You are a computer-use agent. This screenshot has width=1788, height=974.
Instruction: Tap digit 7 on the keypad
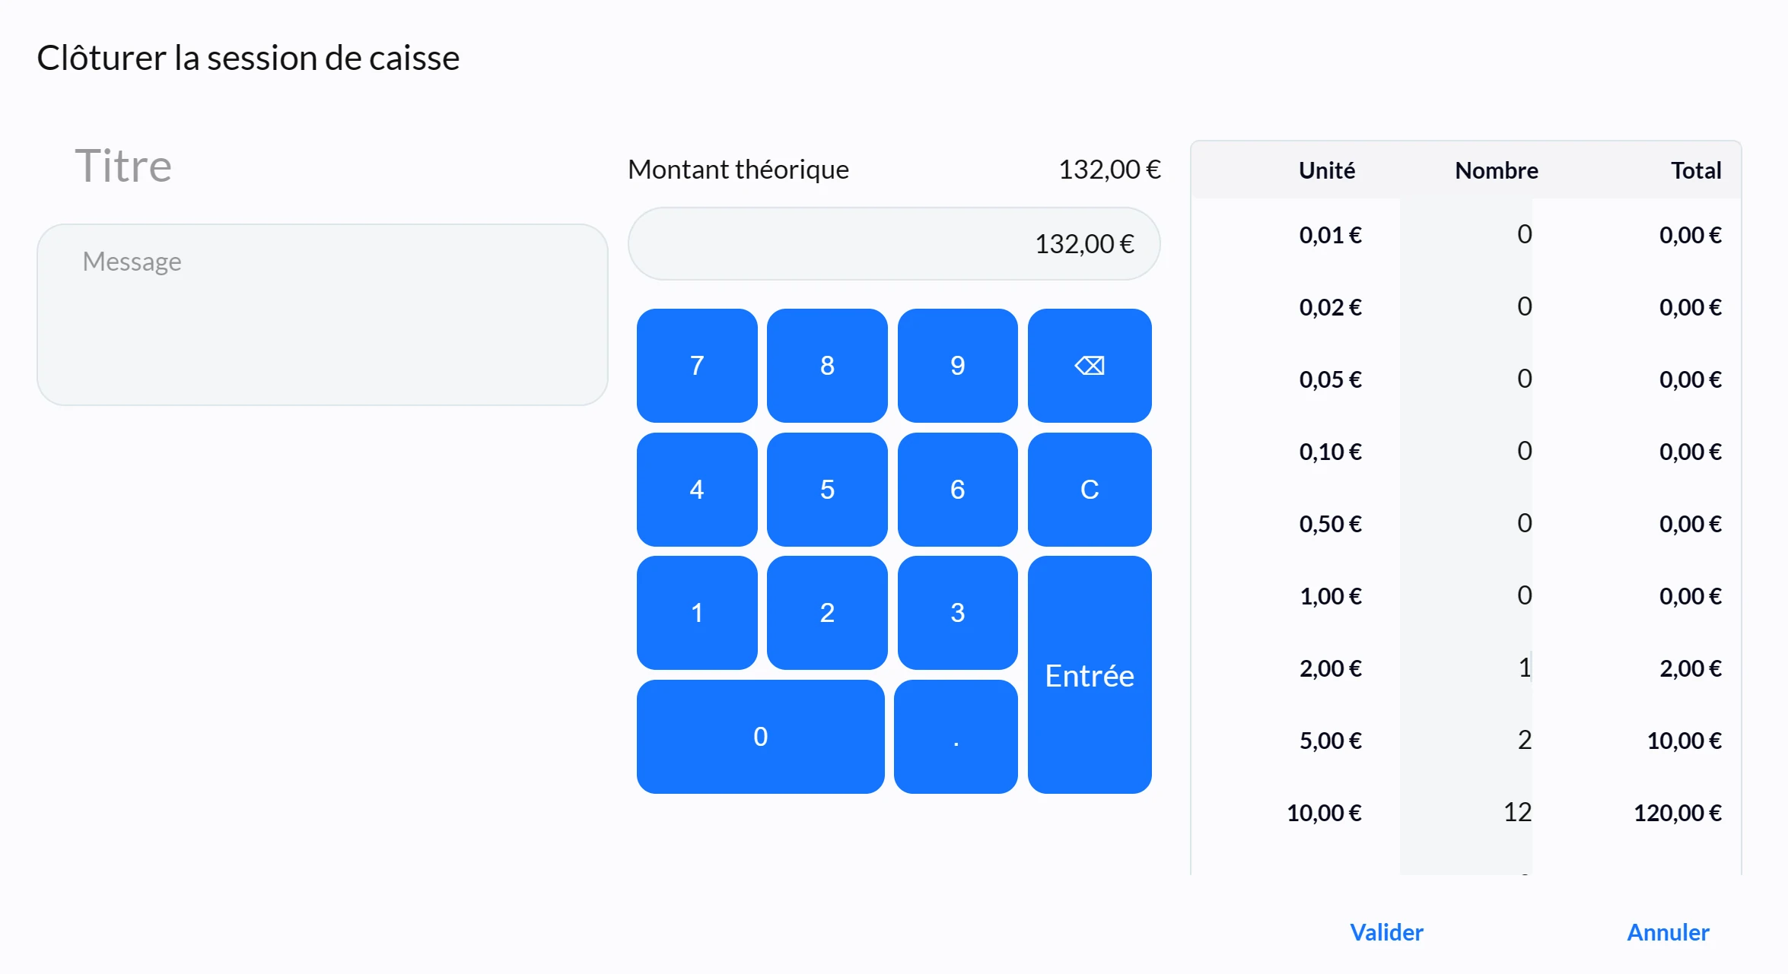(x=696, y=366)
